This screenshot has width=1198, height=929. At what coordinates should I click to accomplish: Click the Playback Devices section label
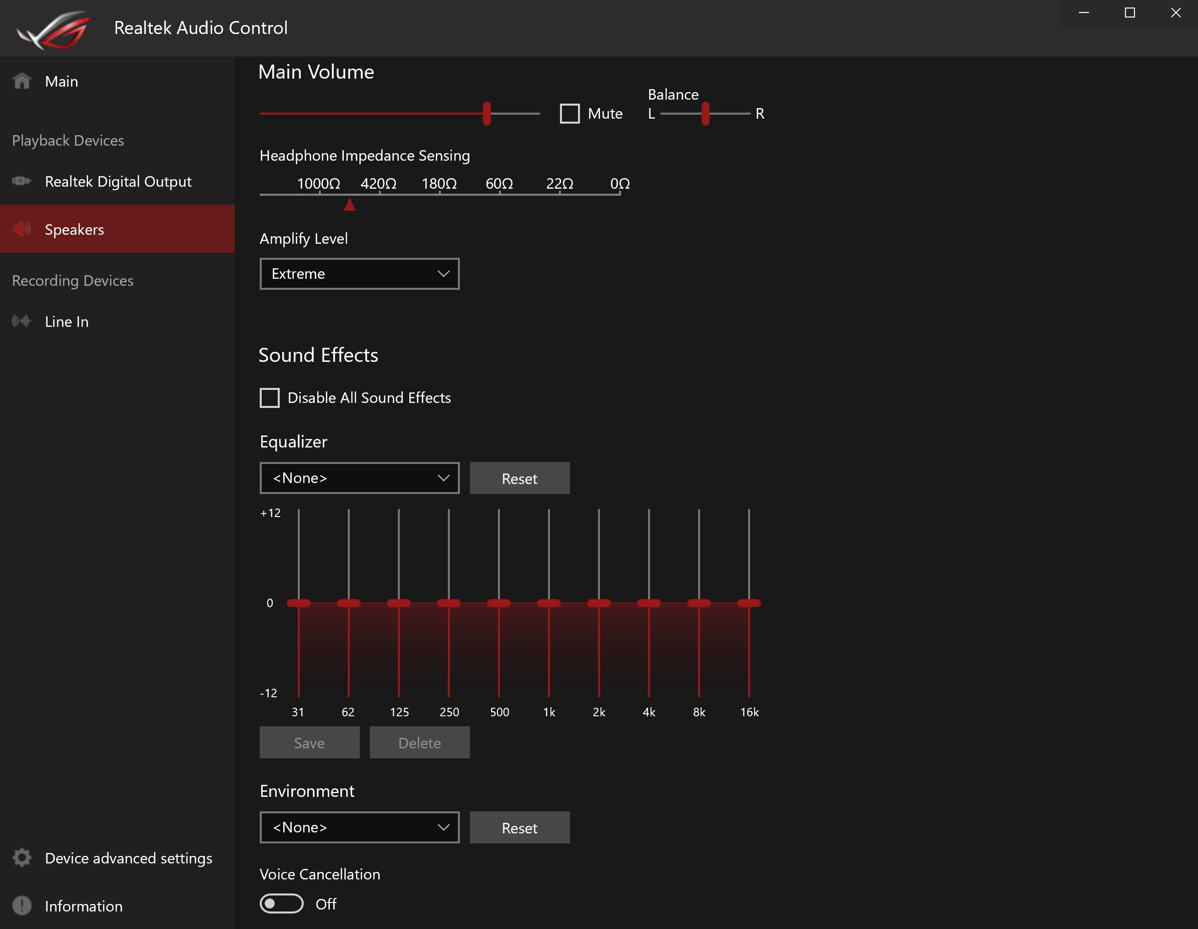click(68, 141)
